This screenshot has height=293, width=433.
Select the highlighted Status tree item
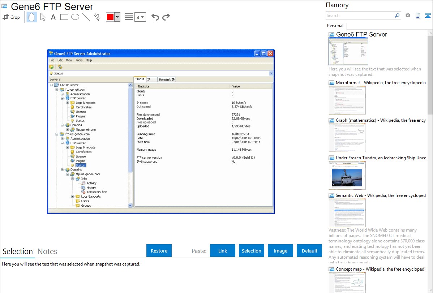tap(80, 165)
